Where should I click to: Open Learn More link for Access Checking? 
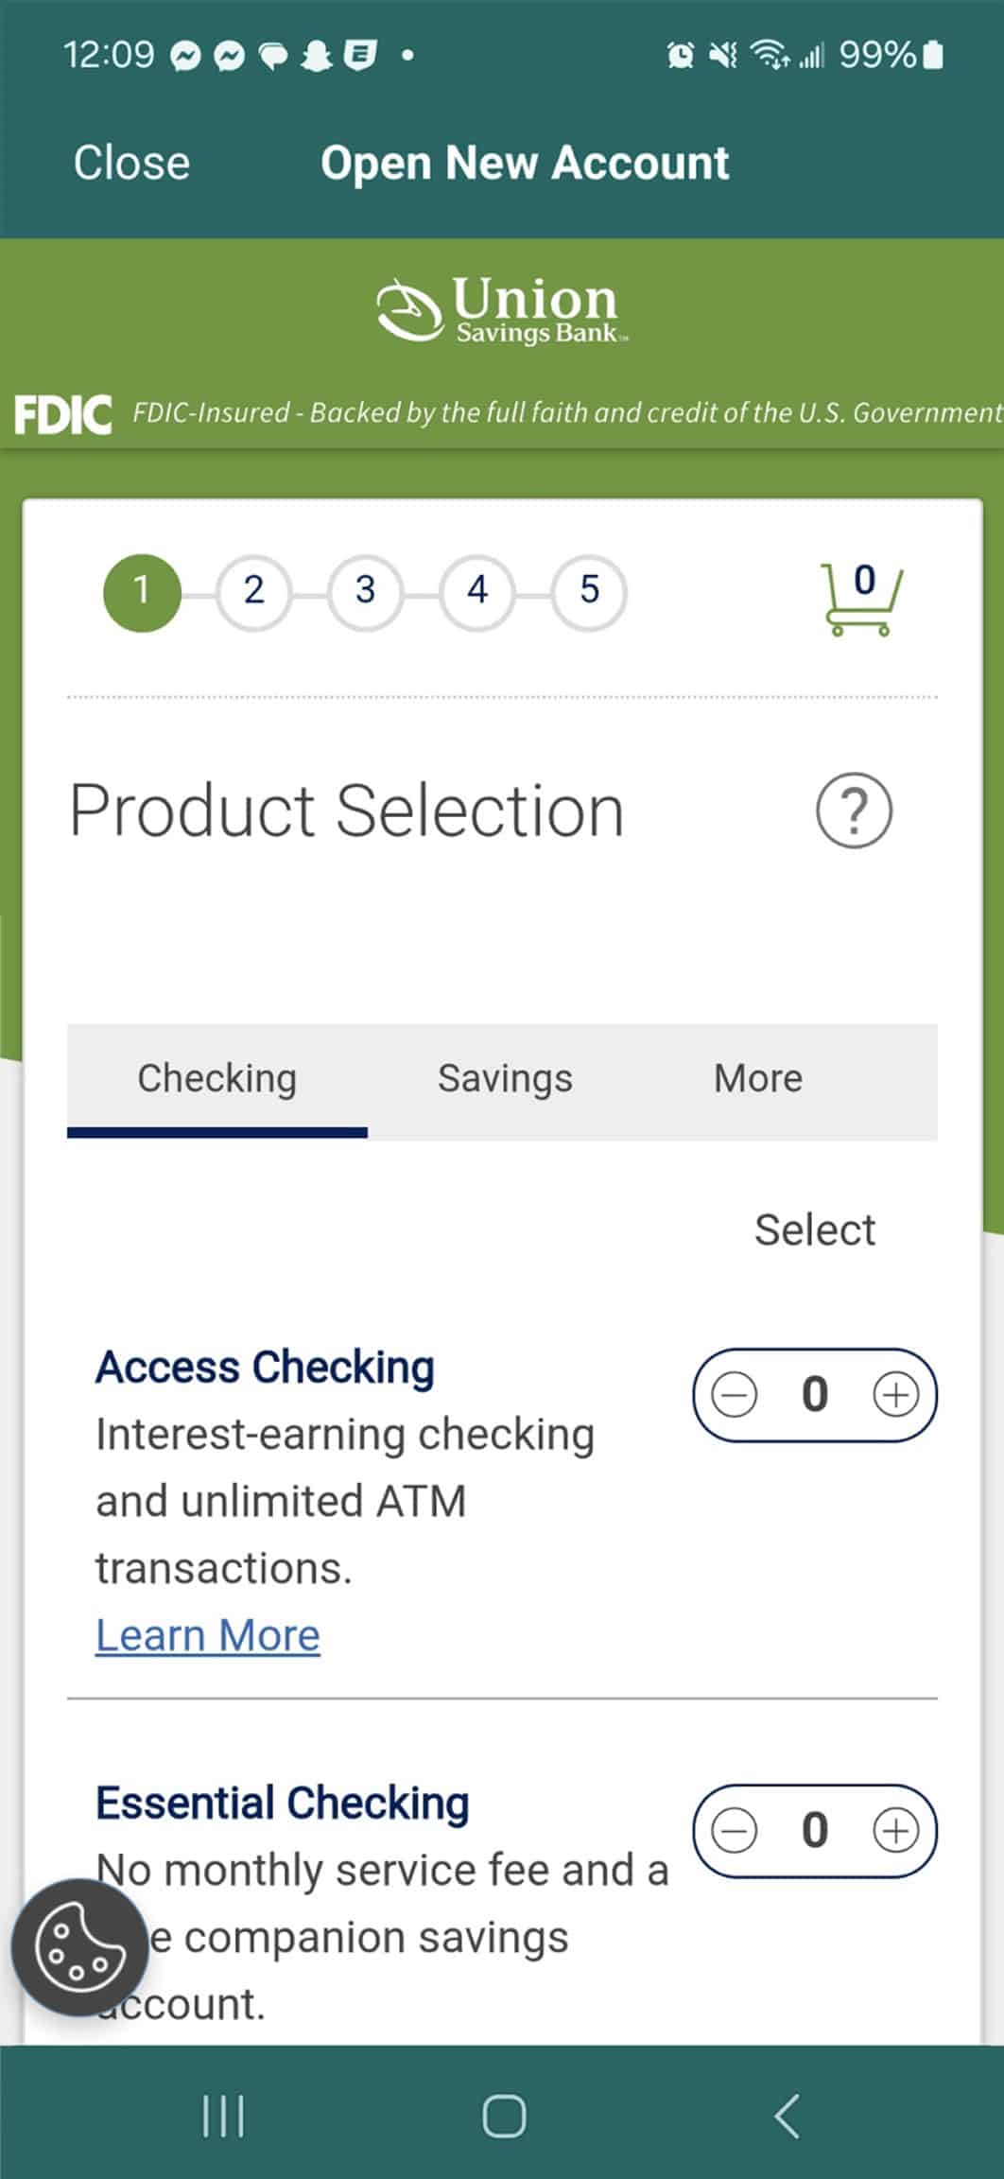tap(208, 1635)
